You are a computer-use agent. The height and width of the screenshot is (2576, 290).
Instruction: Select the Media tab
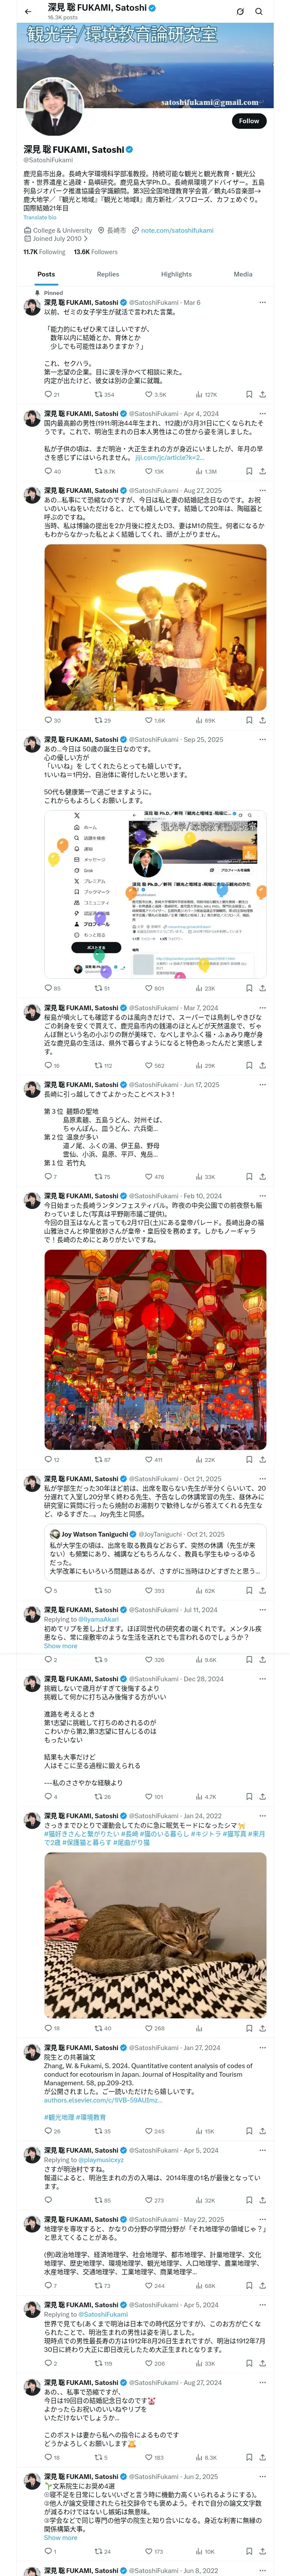(243, 274)
